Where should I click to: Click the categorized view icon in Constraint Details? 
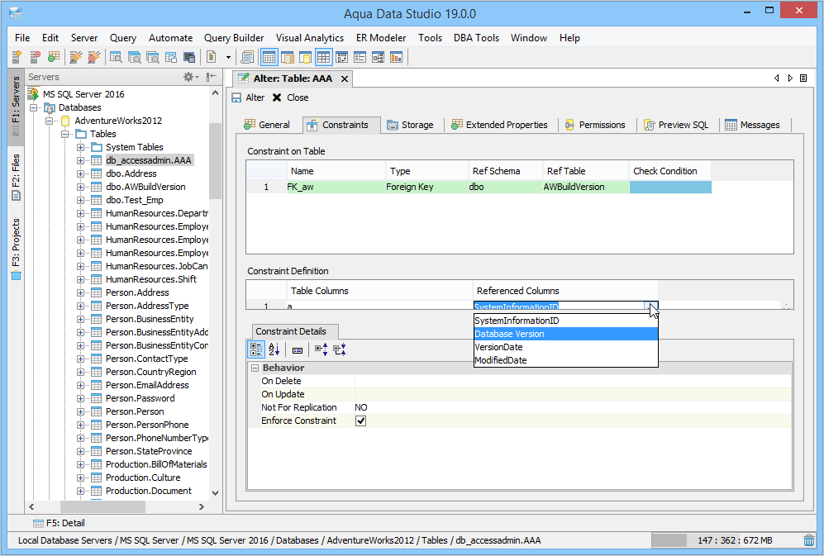click(x=256, y=349)
